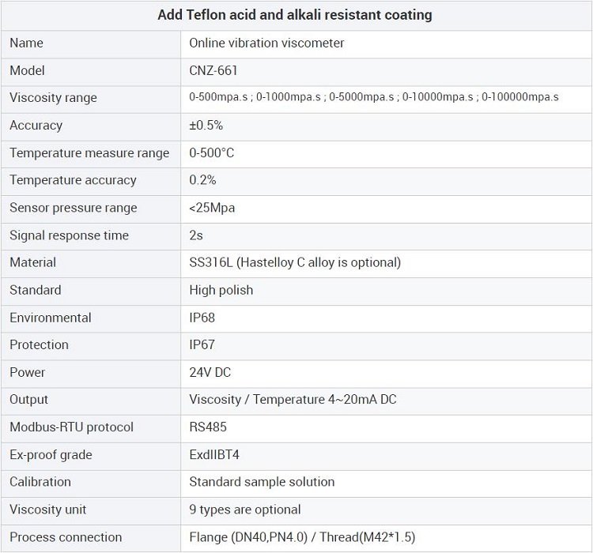Screen dimensions: 593x553
Task: Click the IP67 protection rating
Action: pos(202,344)
